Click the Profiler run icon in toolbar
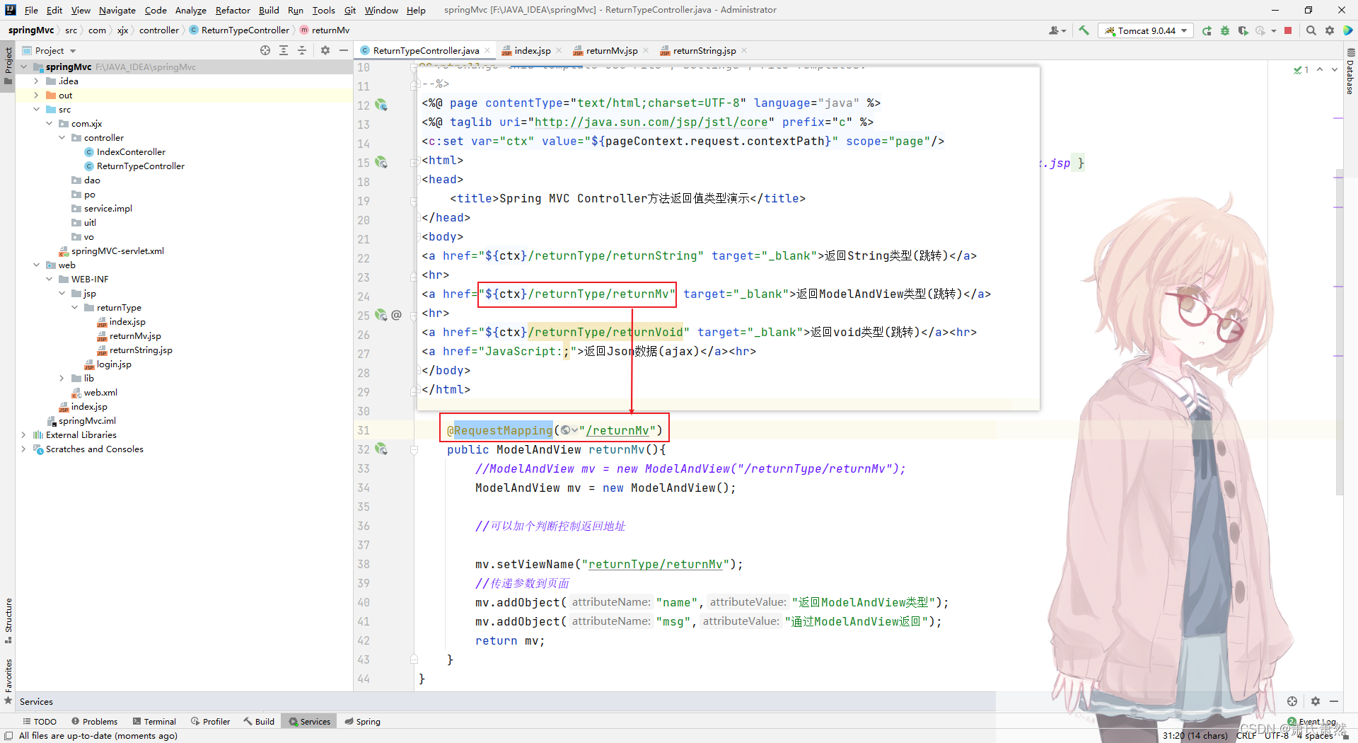Screen dimensions: 1358x743 1260,30
